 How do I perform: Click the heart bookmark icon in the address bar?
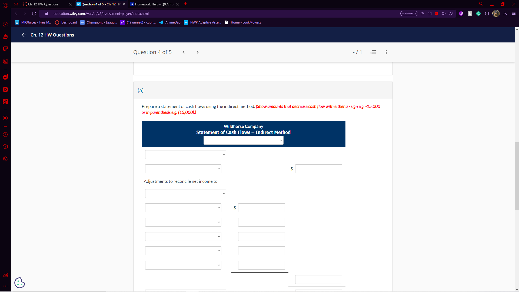451,14
